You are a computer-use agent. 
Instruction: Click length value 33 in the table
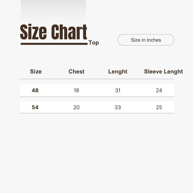point(118,107)
